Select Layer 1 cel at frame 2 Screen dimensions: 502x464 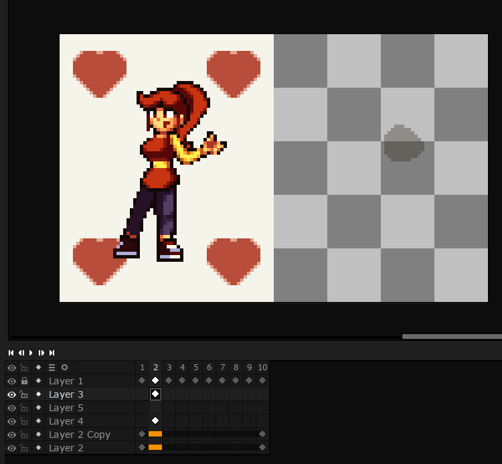click(x=155, y=380)
